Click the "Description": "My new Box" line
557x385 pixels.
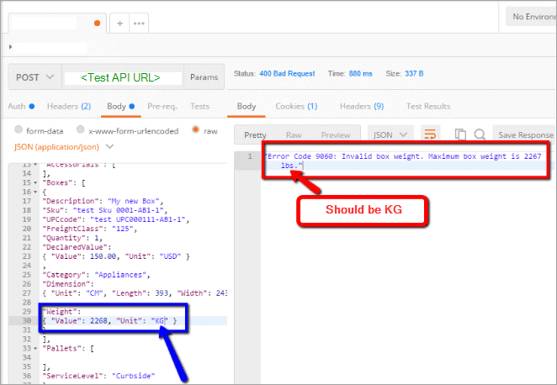(x=103, y=201)
